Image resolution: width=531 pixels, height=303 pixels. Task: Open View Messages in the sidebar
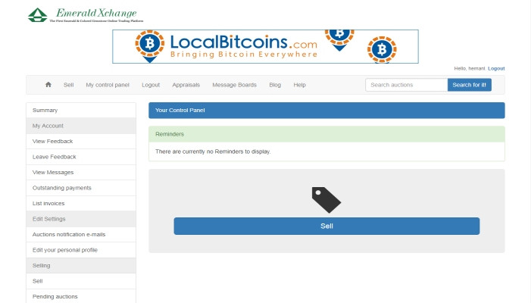click(x=81, y=172)
